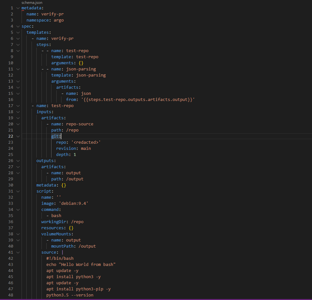312x300 pixels.
Task: Click the braces after metadata on line 30
Action: click(x=64, y=185)
